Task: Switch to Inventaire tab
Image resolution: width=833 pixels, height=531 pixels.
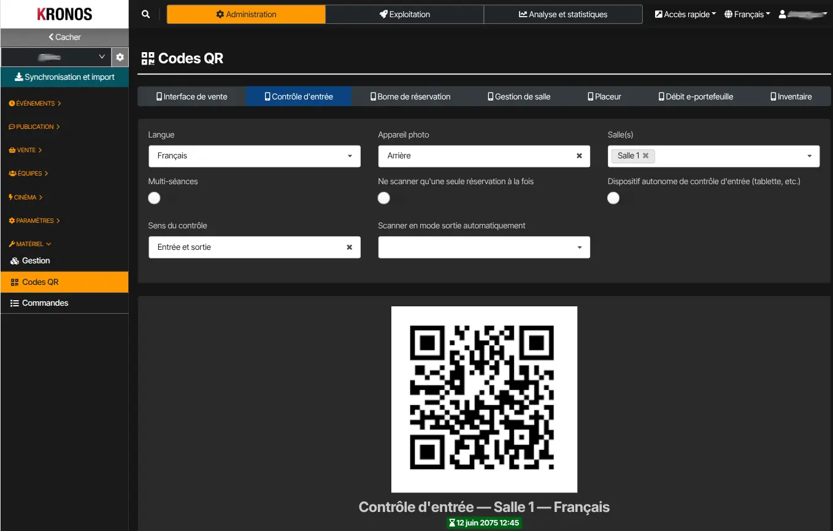Action: 791,96
